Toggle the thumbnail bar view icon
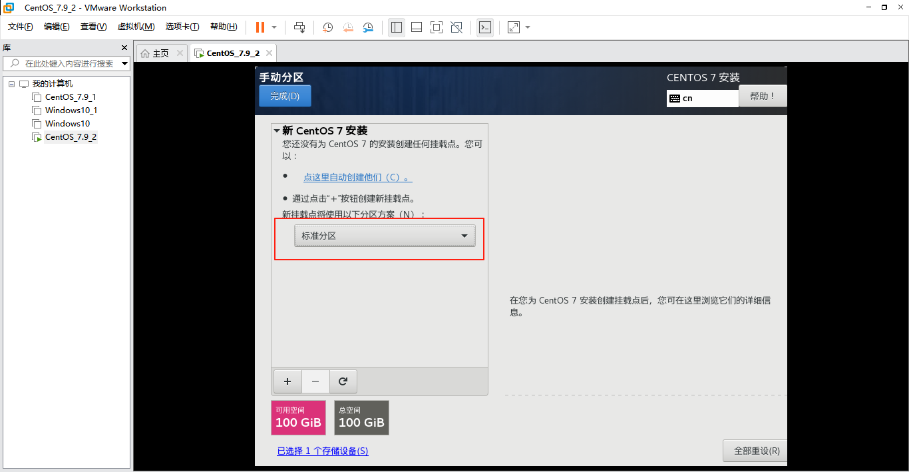909x472 pixels. [417, 27]
